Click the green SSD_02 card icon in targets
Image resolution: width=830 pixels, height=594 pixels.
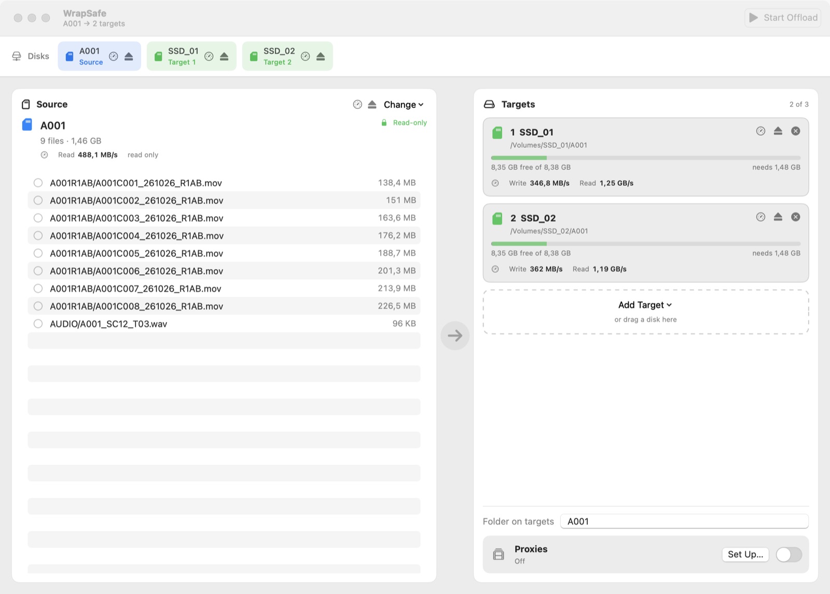pos(497,218)
